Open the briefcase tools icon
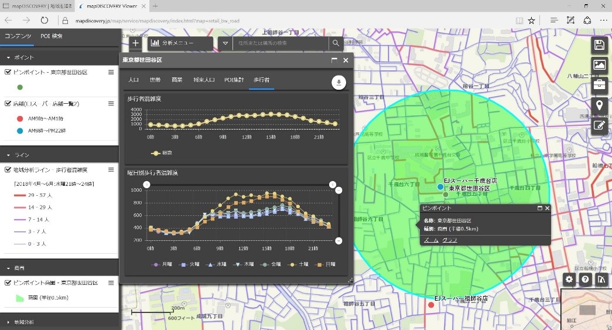This screenshot has height=330, width=612. pyautogui.click(x=599, y=85)
